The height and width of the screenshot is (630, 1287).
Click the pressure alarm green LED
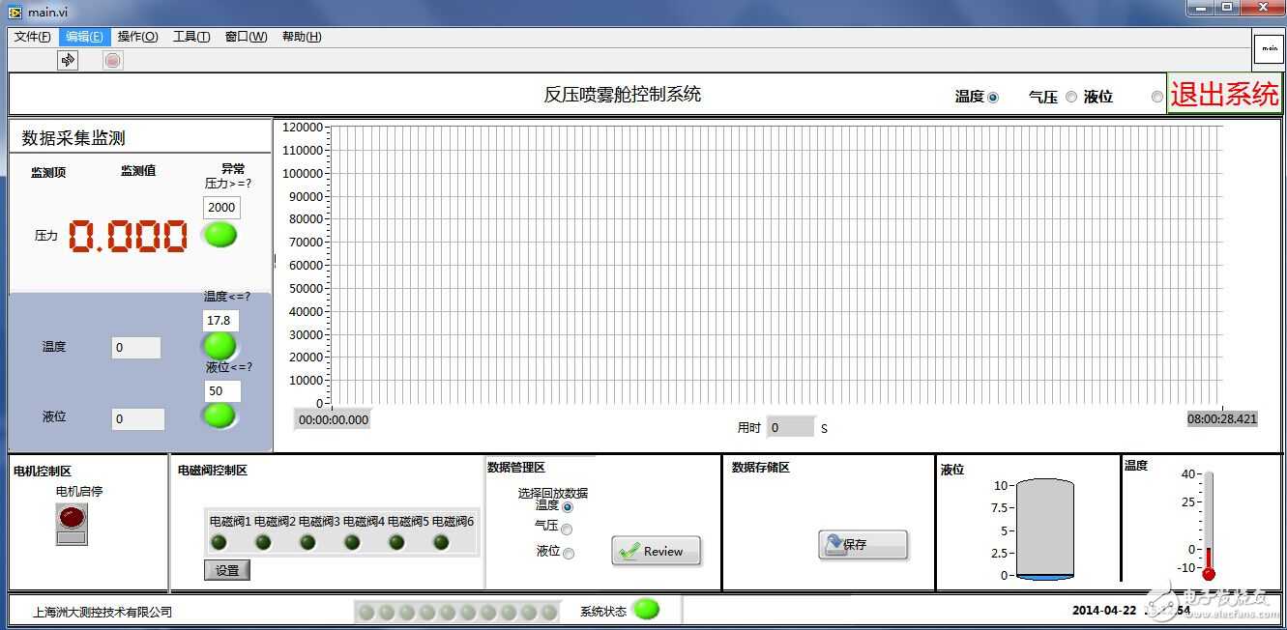[x=220, y=235]
